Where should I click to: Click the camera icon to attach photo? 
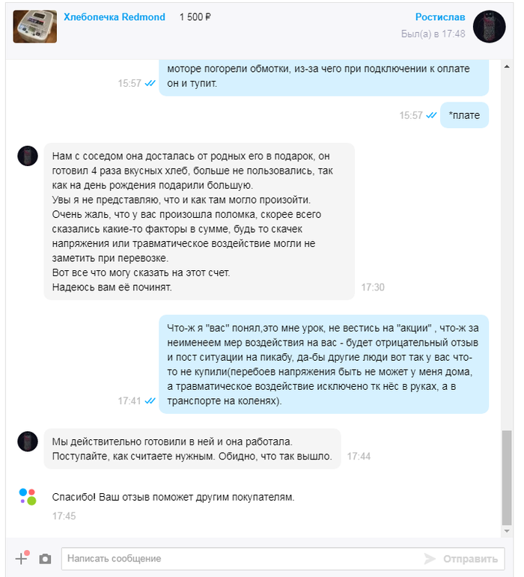45,559
